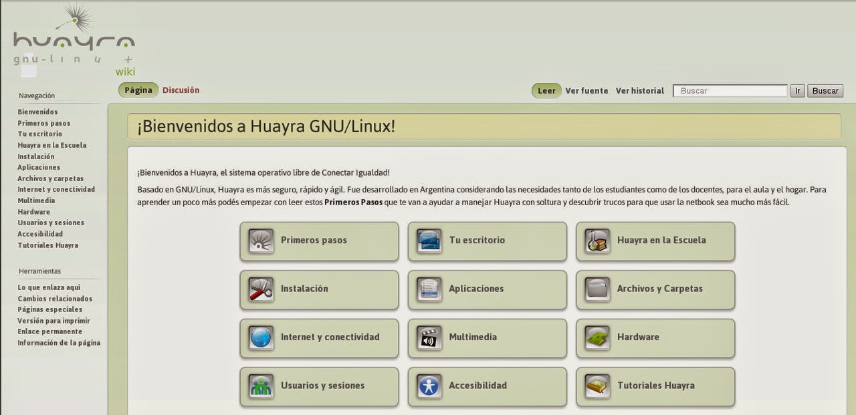The image size is (856, 415).
Task: Click the Primeros pasos sunburst icon
Action: 261,241
